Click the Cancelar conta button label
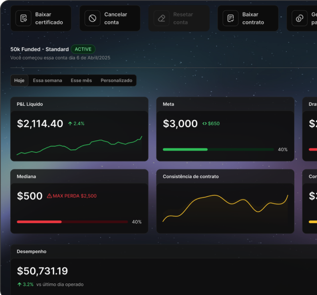317x295 pixels. pyautogui.click(x=115, y=18)
